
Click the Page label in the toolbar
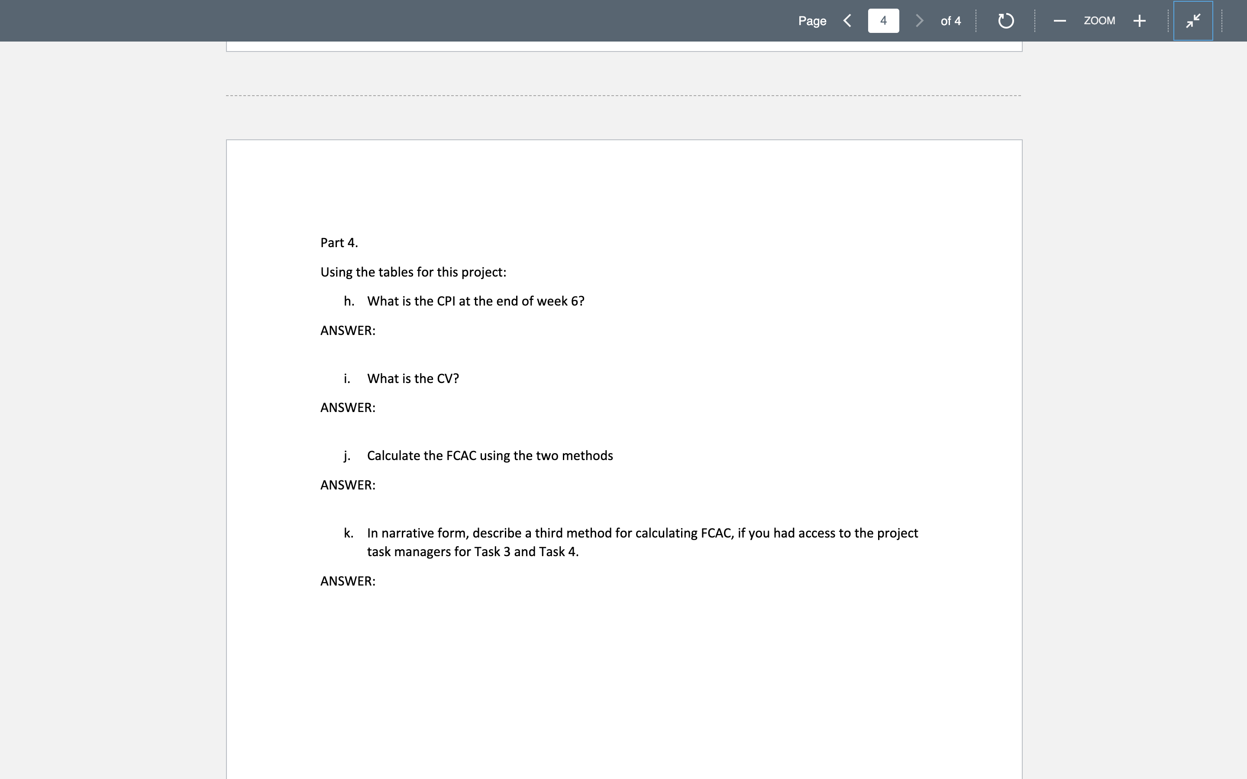(812, 21)
